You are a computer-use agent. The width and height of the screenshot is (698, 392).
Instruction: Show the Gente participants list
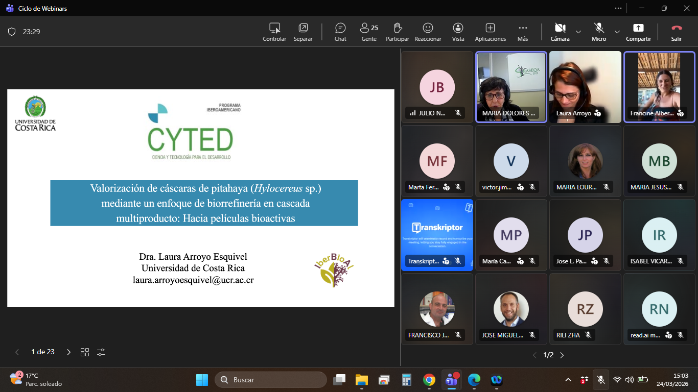(368, 32)
